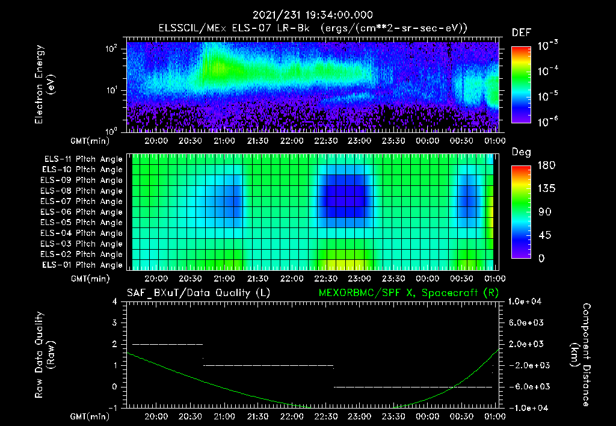Click the 10^-6 label on the DEF scale
Image resolution: width=616 pixels, height=426 pixels.
[x=547, y=122]
